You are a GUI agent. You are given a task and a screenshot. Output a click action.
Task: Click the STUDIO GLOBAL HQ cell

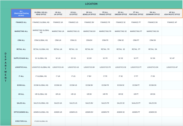(x=41, y=121)
